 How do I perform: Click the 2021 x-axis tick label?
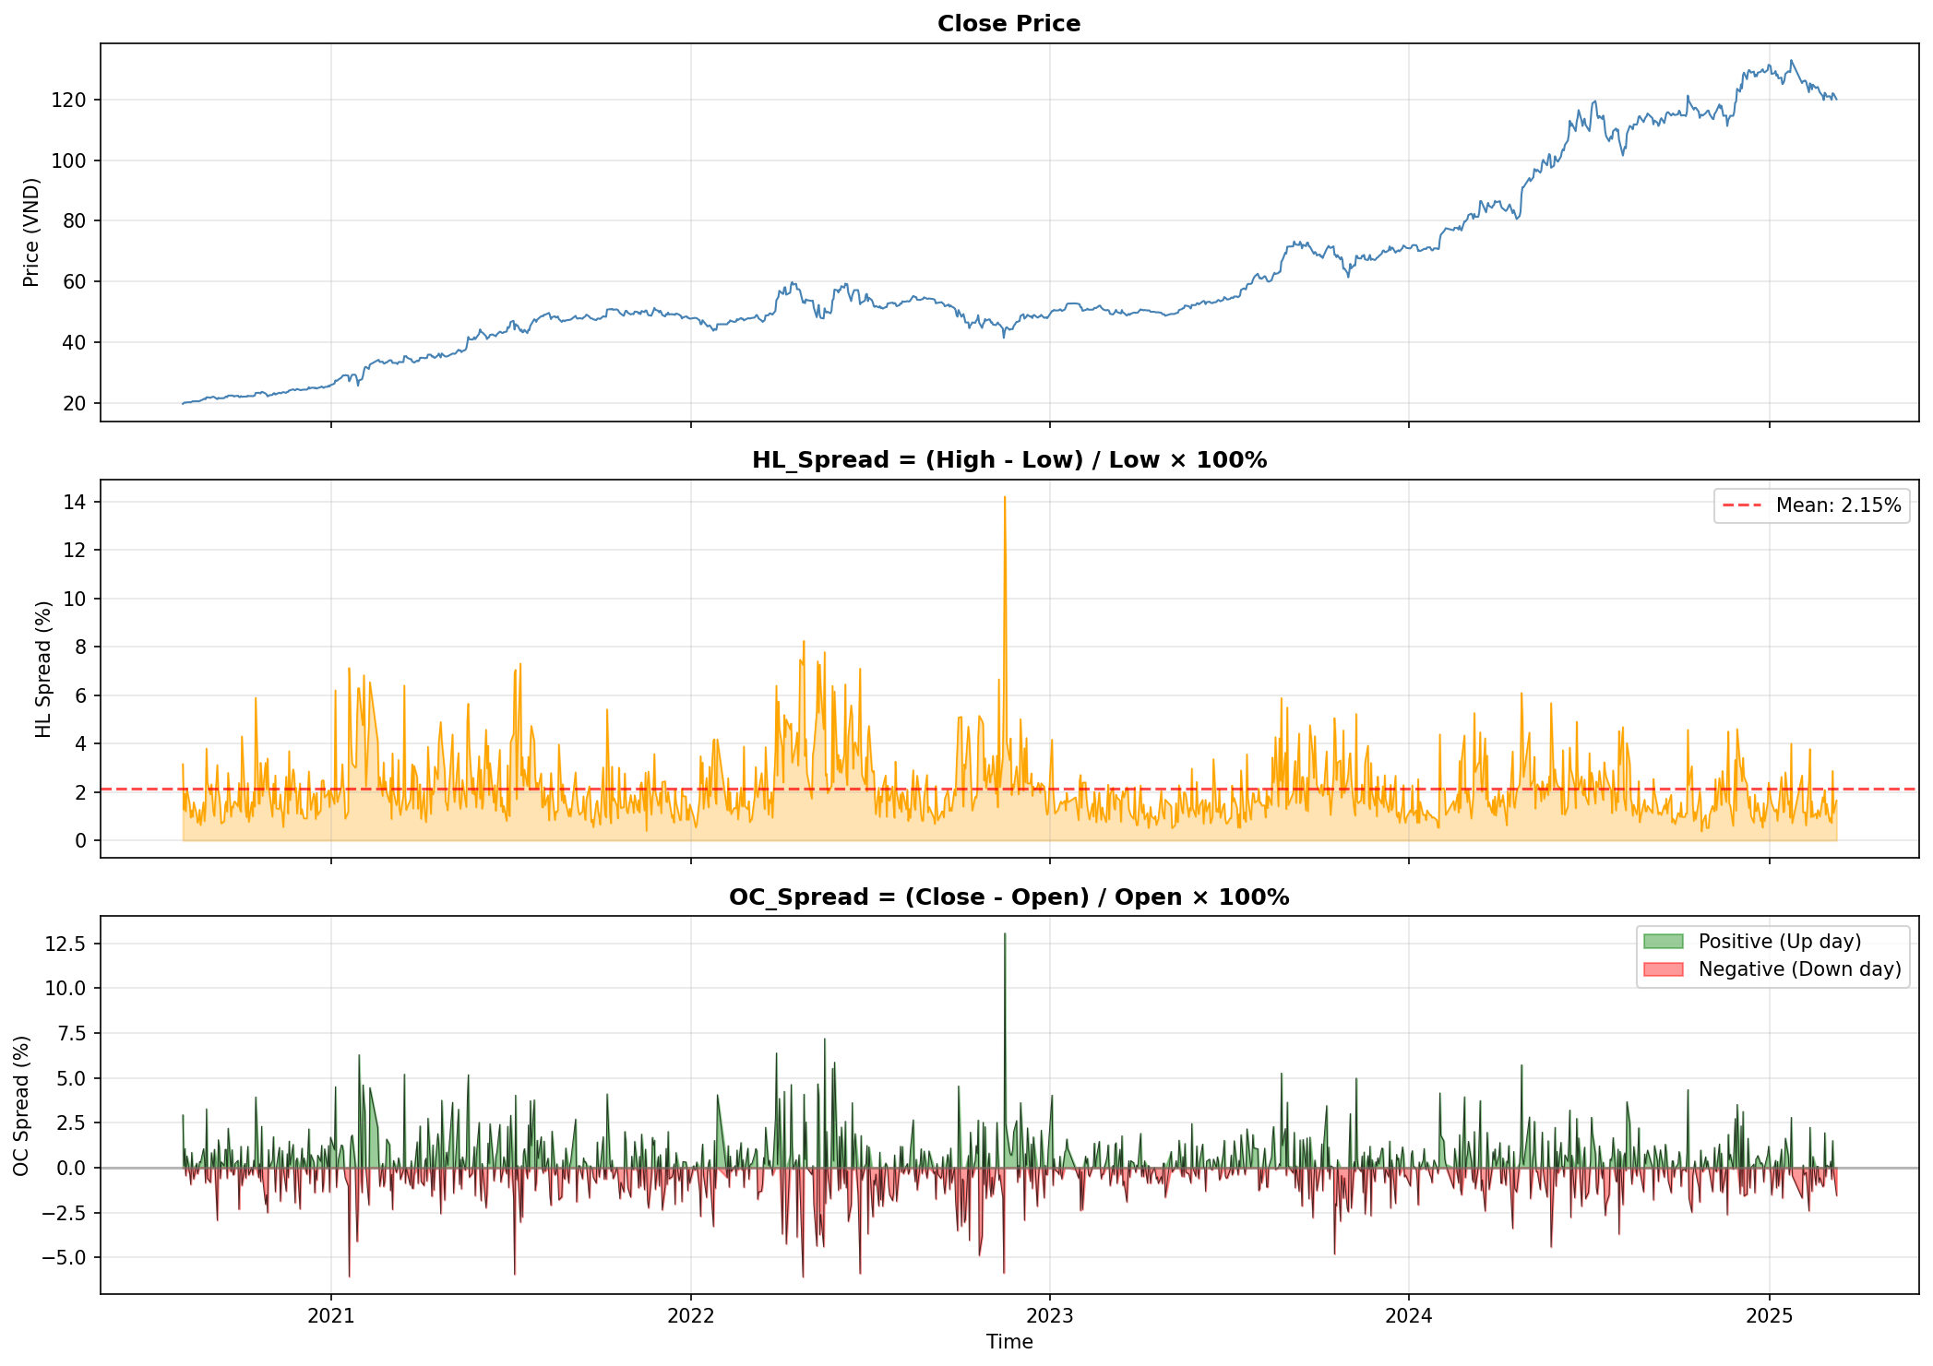pos(331,1316)
